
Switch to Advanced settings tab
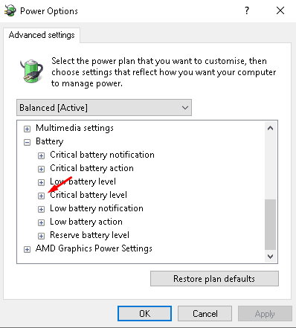[42, 35]
